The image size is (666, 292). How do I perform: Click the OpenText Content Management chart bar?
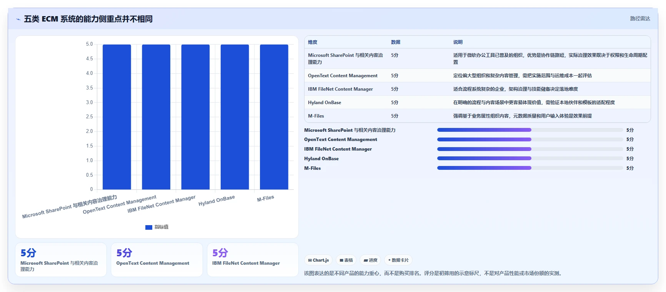pos(156,117)
